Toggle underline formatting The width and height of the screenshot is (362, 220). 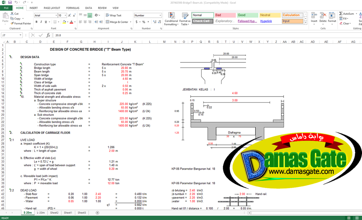tap(46, 22)
